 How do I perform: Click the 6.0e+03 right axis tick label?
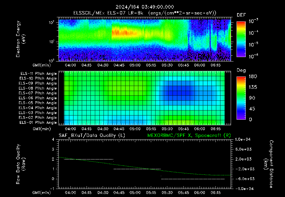(x=244, y=149)
